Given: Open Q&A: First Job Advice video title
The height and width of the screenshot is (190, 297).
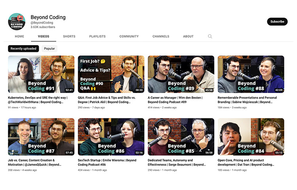Looking at the screenshot, I should click(107, 100).
